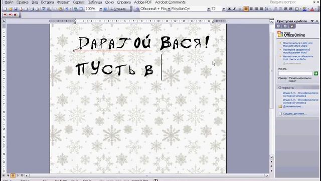The width and height of the screenshot is (321, 181).
Task: Click the Increase Indent icon
Action: [x=291, y=9]
